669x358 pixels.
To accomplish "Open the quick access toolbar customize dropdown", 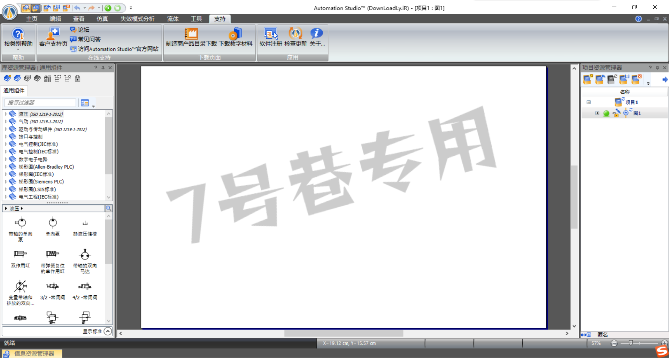I will 131,8.
